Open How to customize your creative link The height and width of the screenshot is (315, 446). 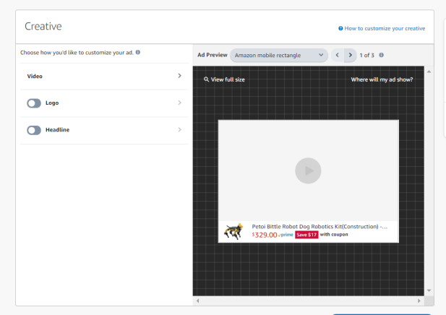[x=385, y=28]
